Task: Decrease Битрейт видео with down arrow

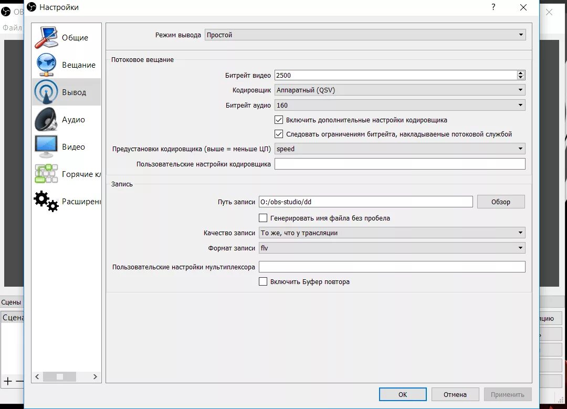Action: coord(520,77)
